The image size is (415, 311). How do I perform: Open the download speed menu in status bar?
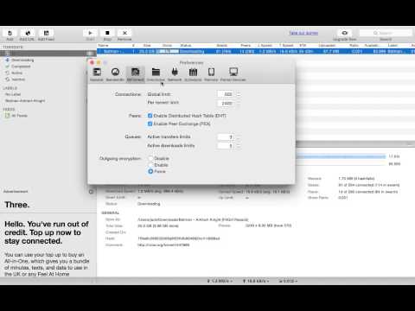tap(220, 281)
